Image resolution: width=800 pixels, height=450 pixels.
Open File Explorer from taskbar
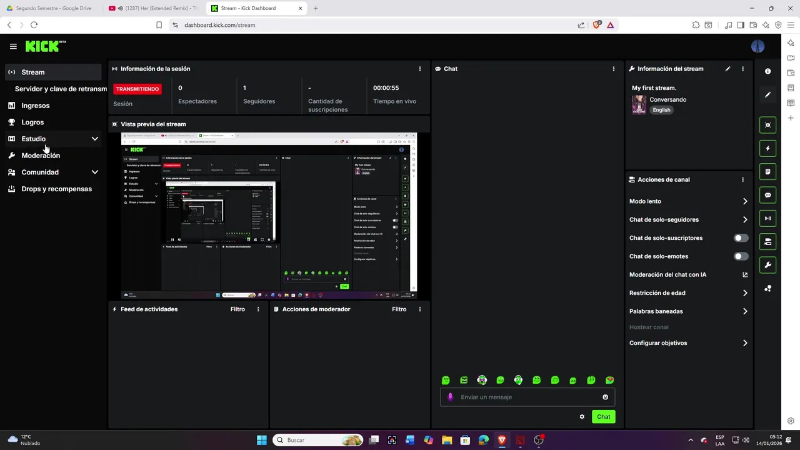(x=447, y=440)
